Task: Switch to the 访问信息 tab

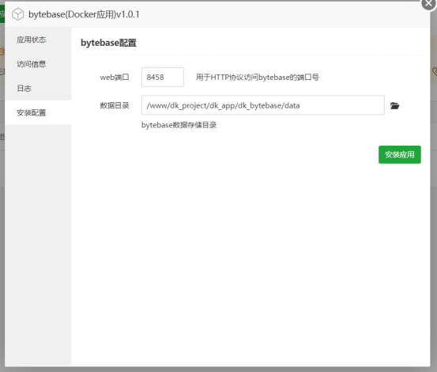Action: [x=38, y=64]
